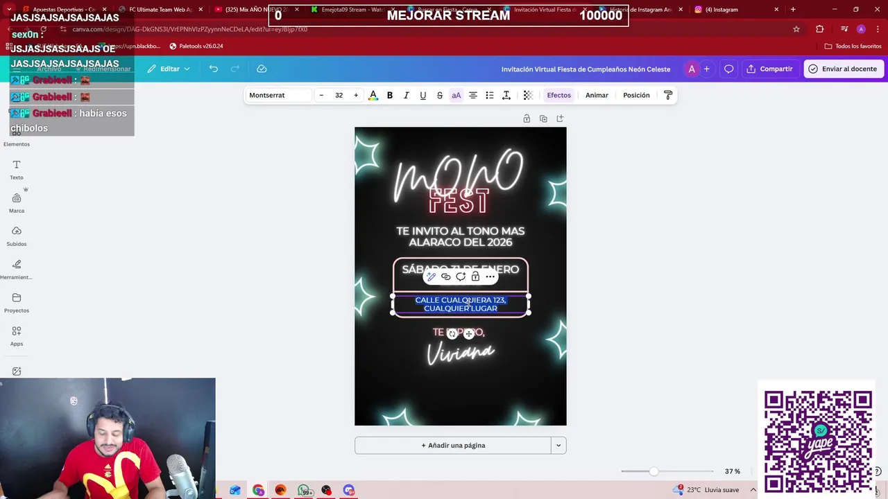Redo the last action
The width and height of the screenshot is (888, 499).
pos(234,69)
